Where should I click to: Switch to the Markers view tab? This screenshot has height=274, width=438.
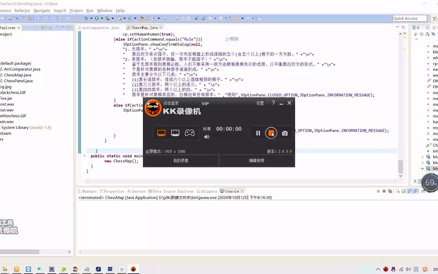(87, 191)
